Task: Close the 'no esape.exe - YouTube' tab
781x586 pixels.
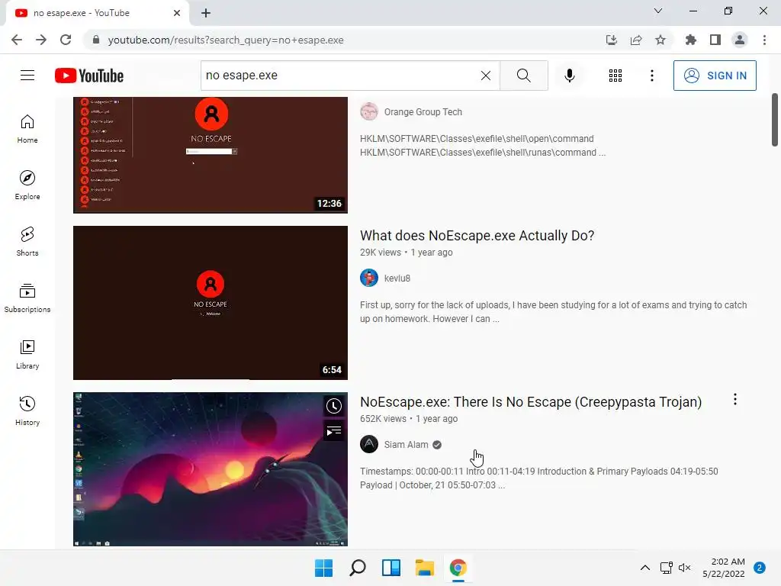Action: pos(177,13)
